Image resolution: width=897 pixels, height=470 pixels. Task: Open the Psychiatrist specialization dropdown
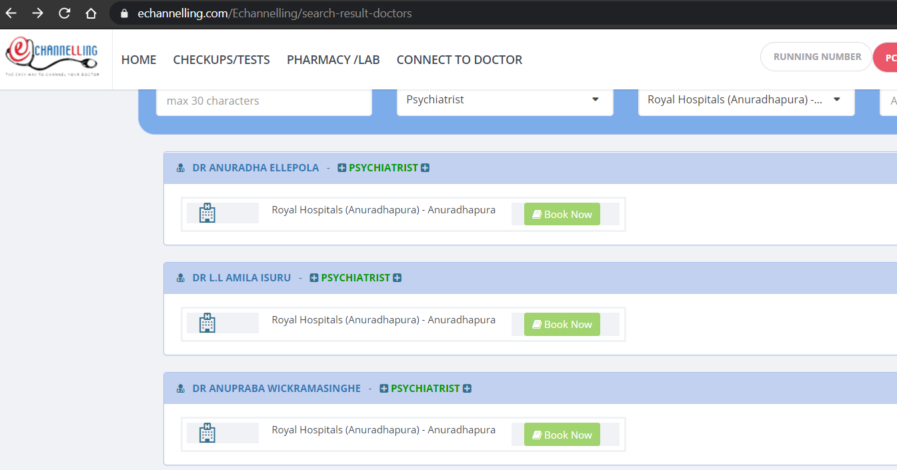505,100
